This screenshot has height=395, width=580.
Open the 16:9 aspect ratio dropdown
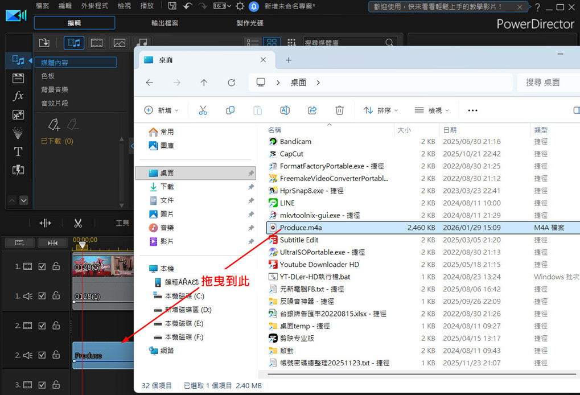tap(221, 6)
